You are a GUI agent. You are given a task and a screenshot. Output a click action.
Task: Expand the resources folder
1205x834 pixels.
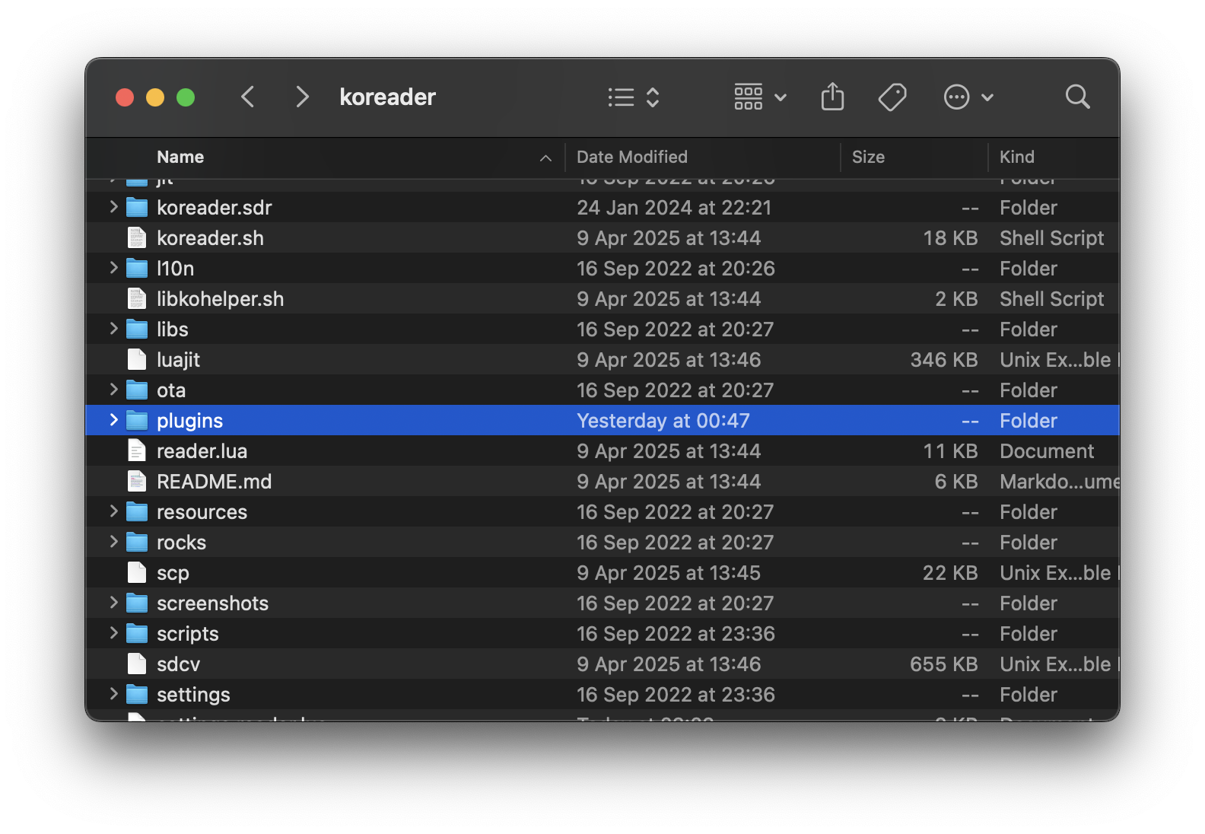(113, 511)
